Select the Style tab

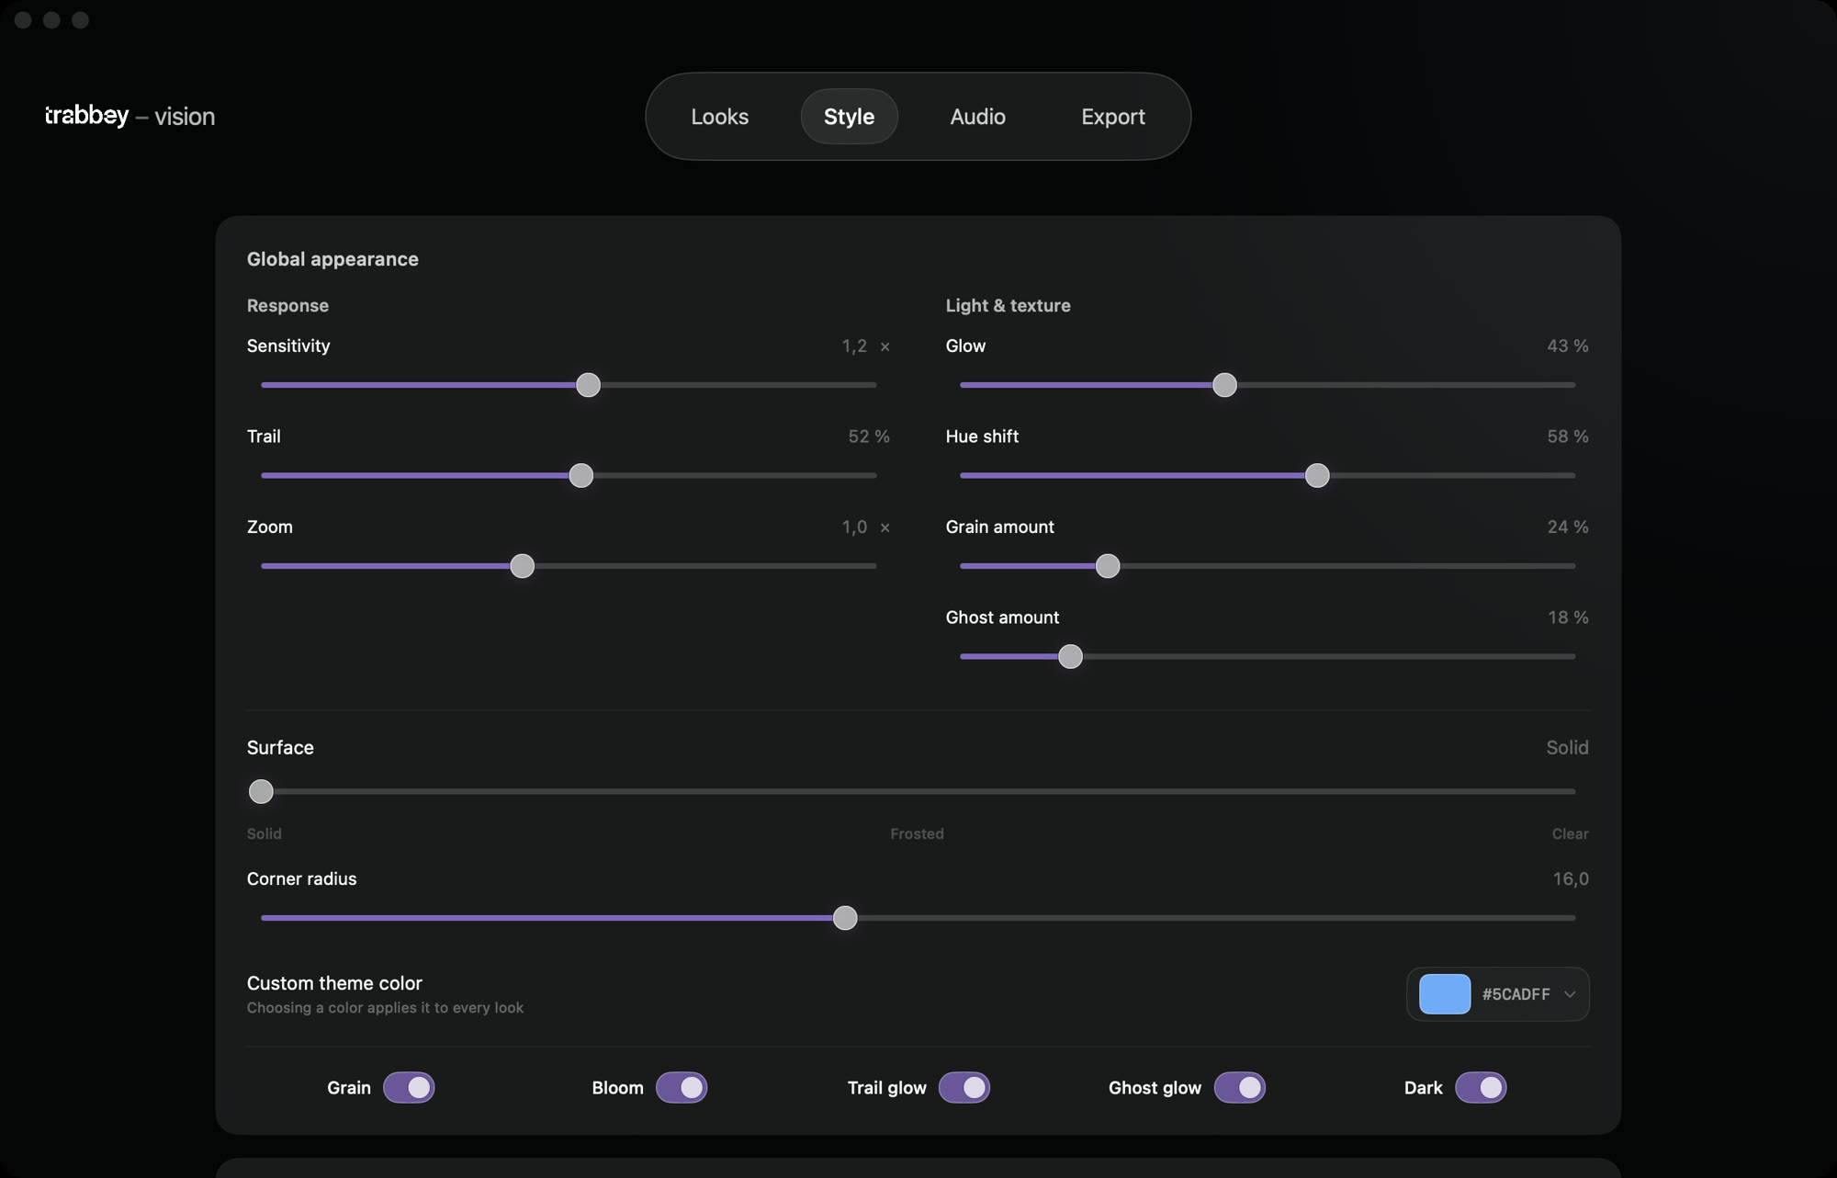849,117
